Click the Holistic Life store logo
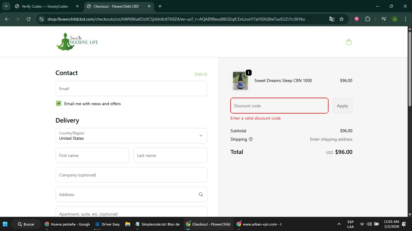The image size is (412, 231). coord(77,42)
